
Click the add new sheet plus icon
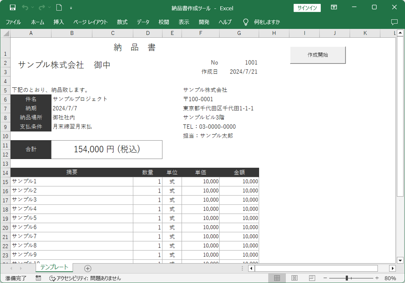click(x=88, y=268)
